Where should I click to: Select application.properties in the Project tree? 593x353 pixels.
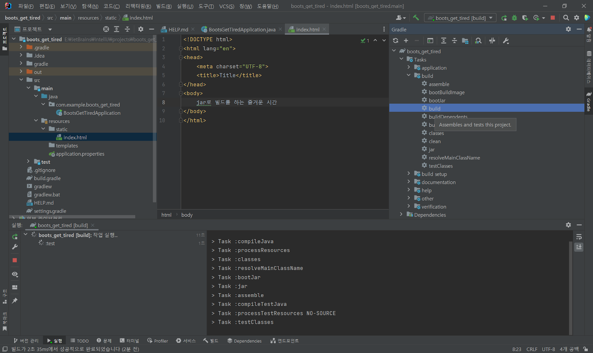point(80,154)
